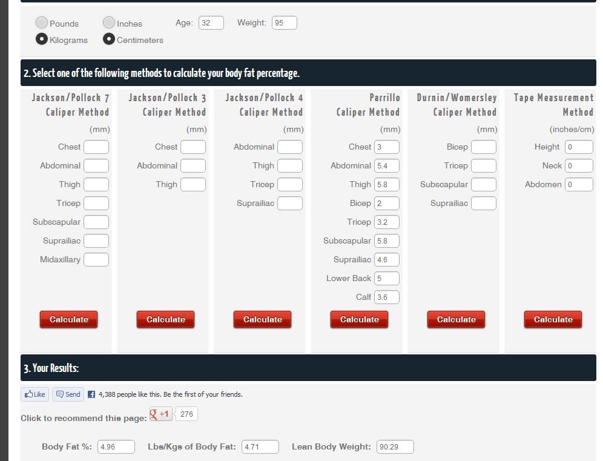The image size is (603, 461).
Task: Choose the Centimeters unit option
Action: tap(109, 39)
